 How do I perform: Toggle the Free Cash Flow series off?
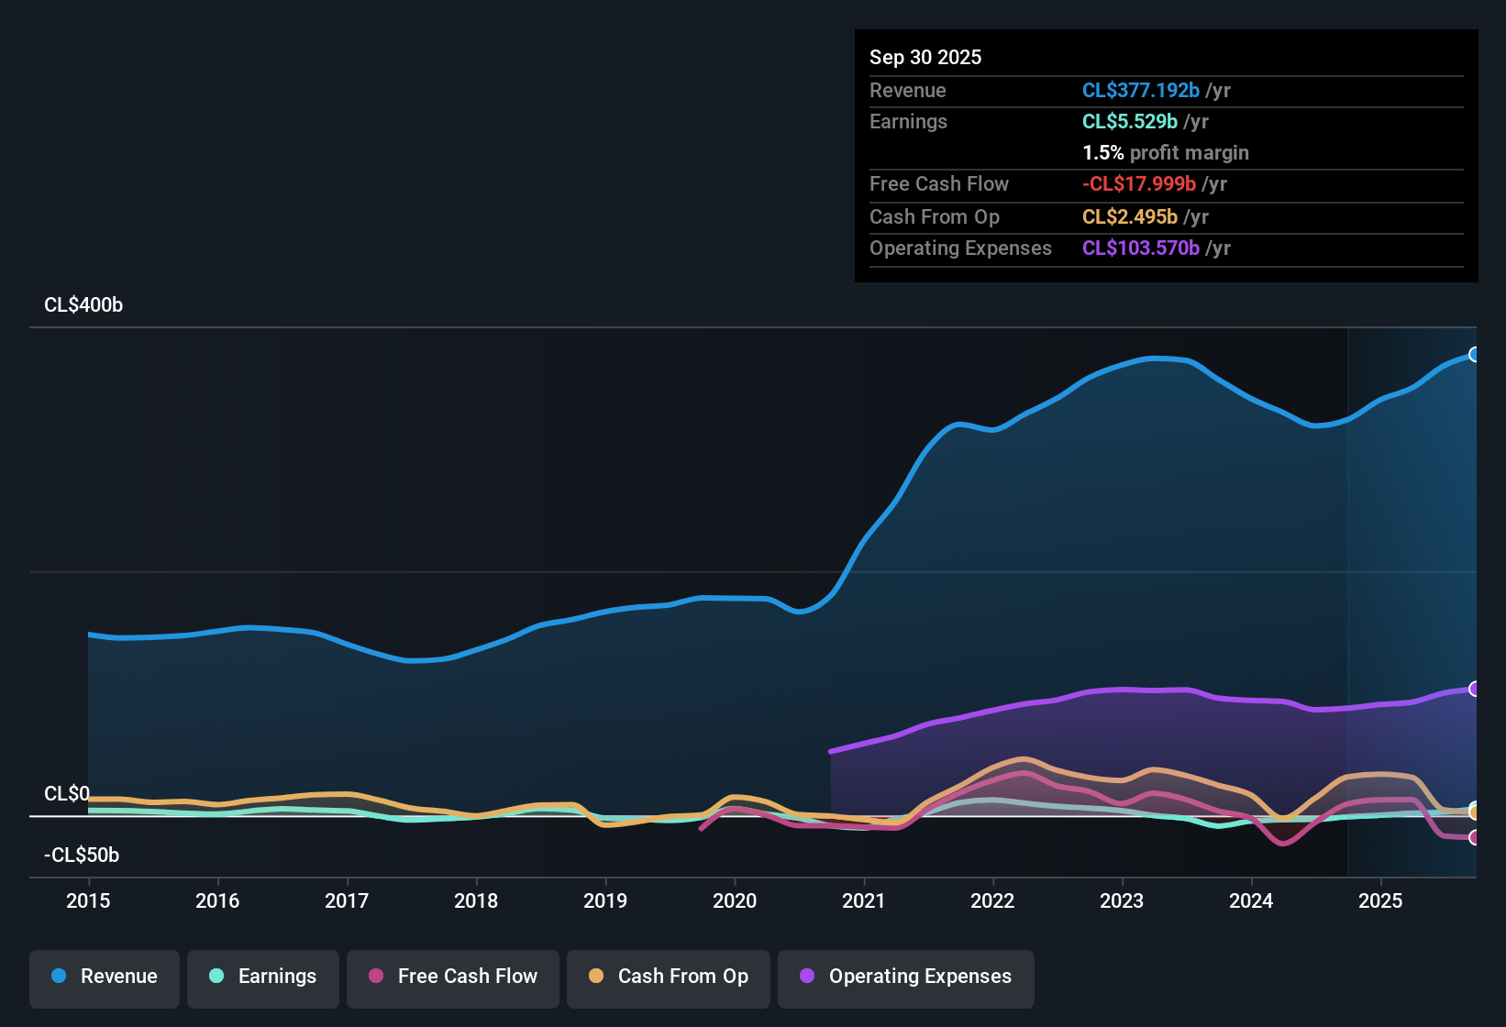tap(453, 977)
